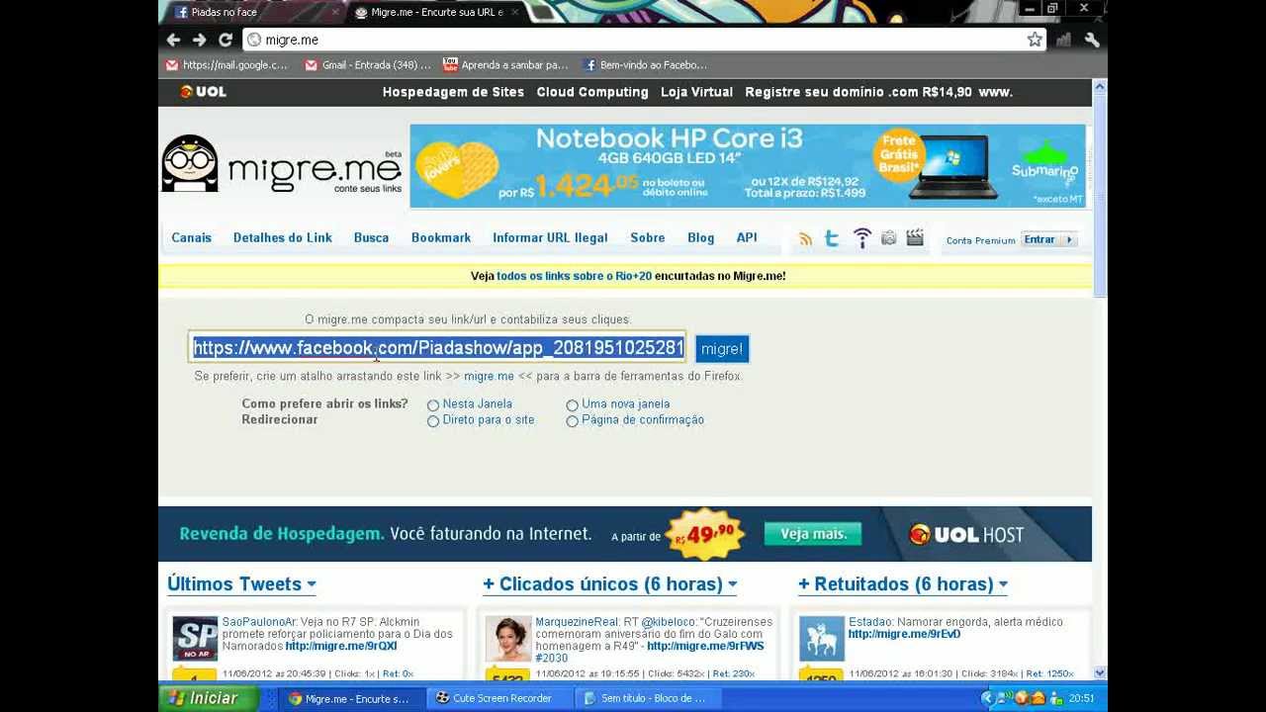The height and width of the screenshot is (712, 1266).
Task: Open Blog menu item
Action: [701, 237]
